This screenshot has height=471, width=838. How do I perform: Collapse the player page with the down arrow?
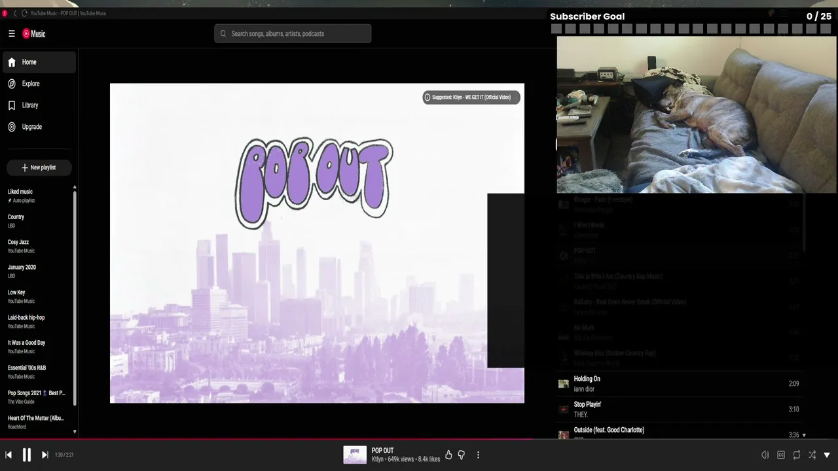point(827,455)
